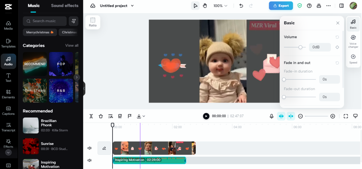Start a voiceover recording with the microphone icon

pos(271,116)
